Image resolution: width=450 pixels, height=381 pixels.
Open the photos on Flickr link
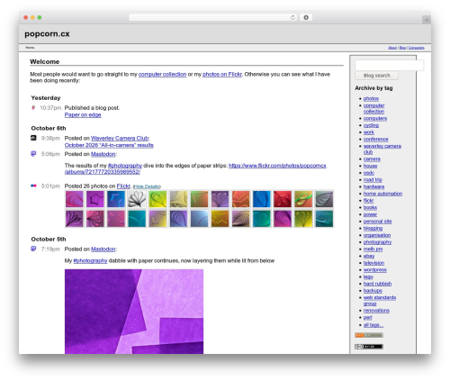(222, 74)
